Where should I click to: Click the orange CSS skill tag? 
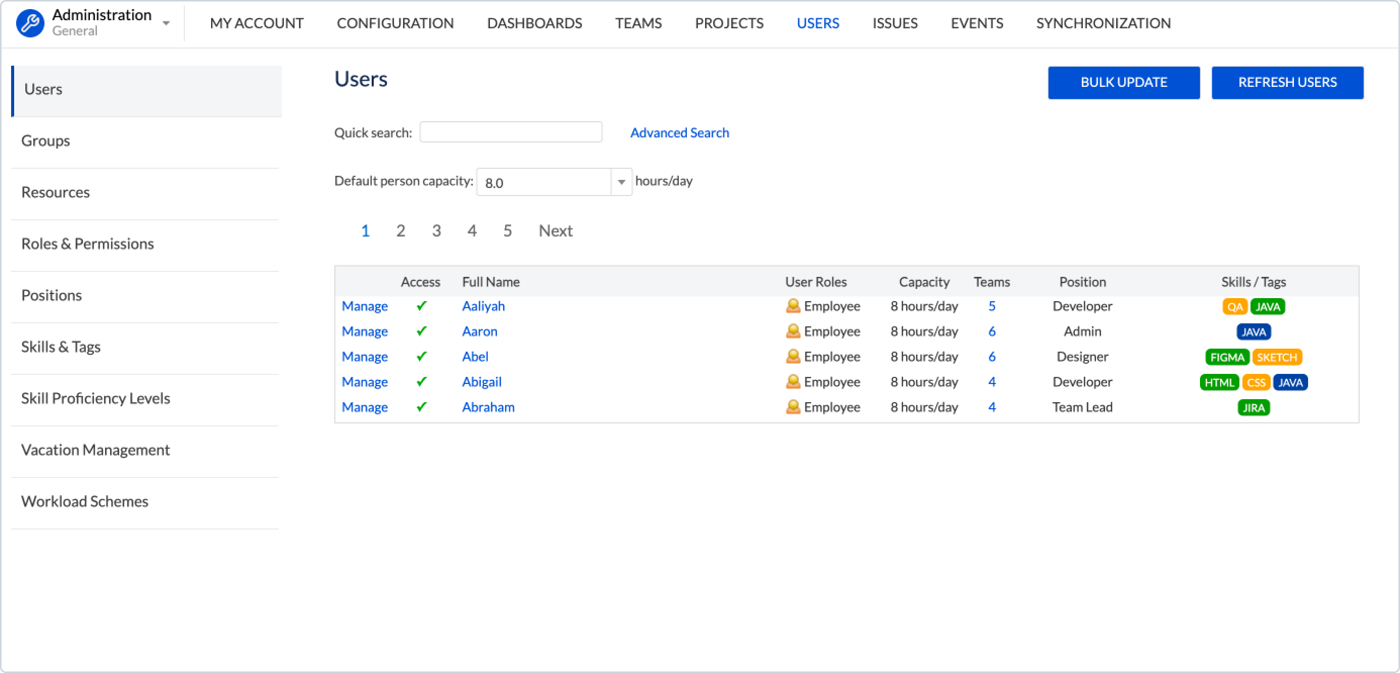coord(1256,382)
